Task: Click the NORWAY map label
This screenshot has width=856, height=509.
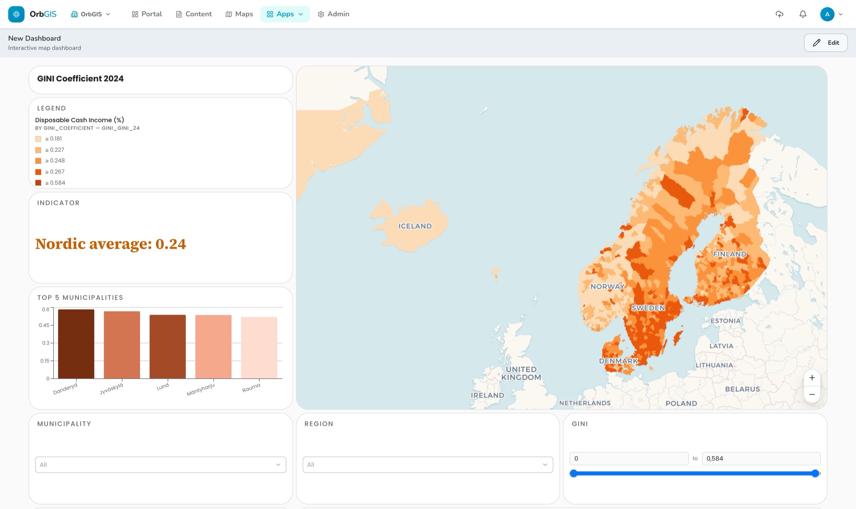Action: (x=607, y=287)
